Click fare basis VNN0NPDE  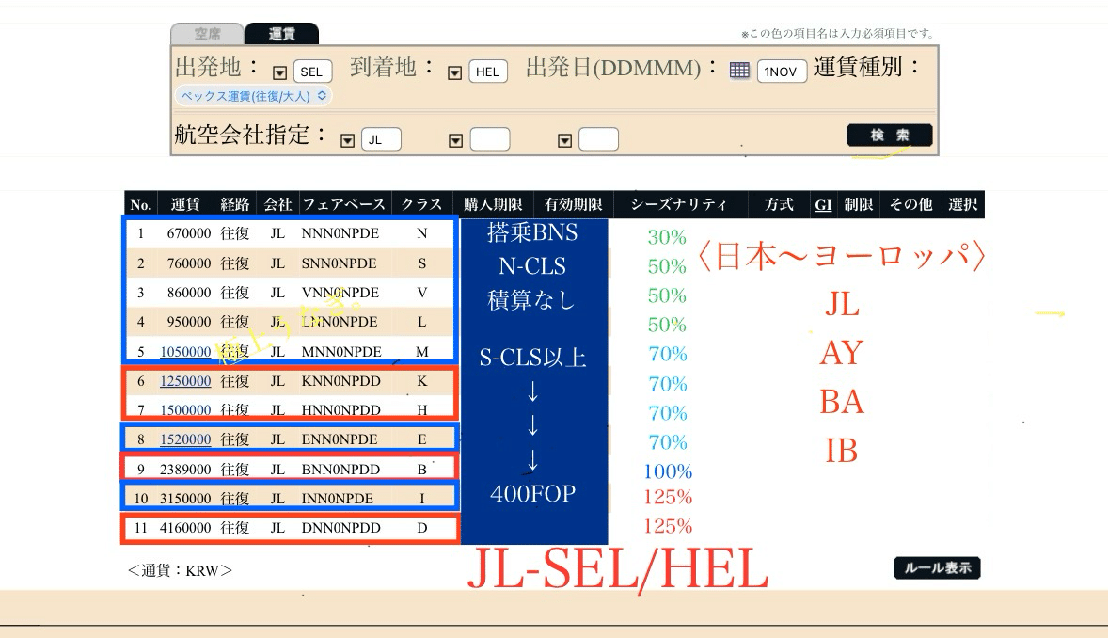click(x=340, y=292)
